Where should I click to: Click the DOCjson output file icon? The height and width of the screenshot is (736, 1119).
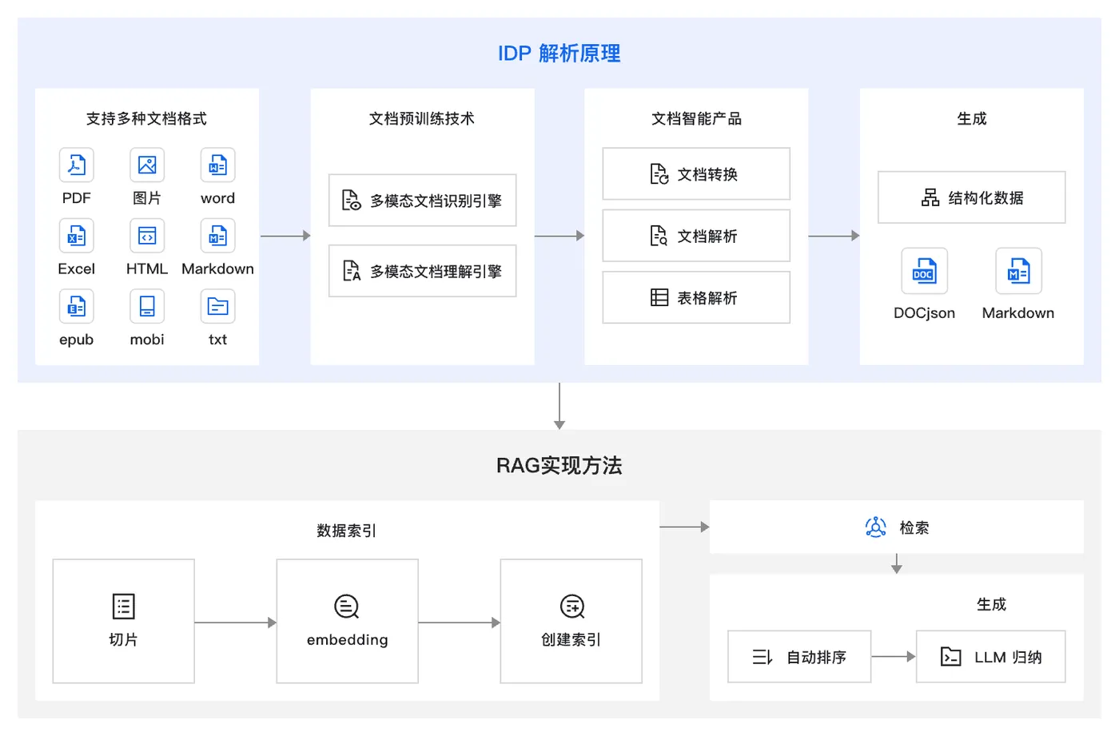pos(925,271)
